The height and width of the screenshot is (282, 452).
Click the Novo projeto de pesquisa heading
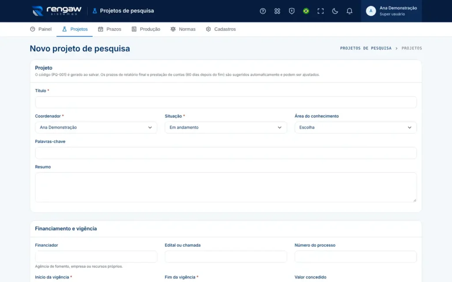click(80, 48)
